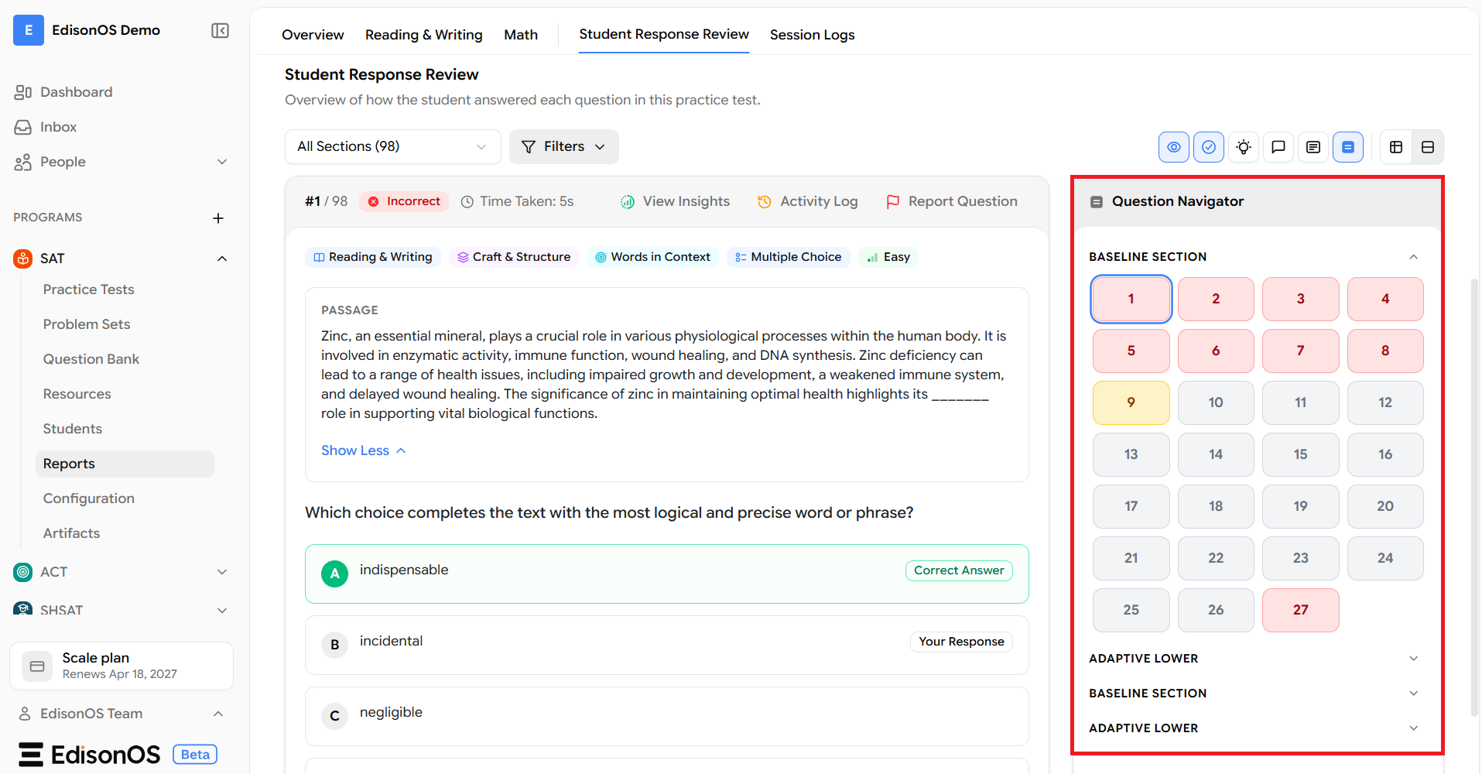
Task: Open the Filters dropdown
Action: (563, 147)
